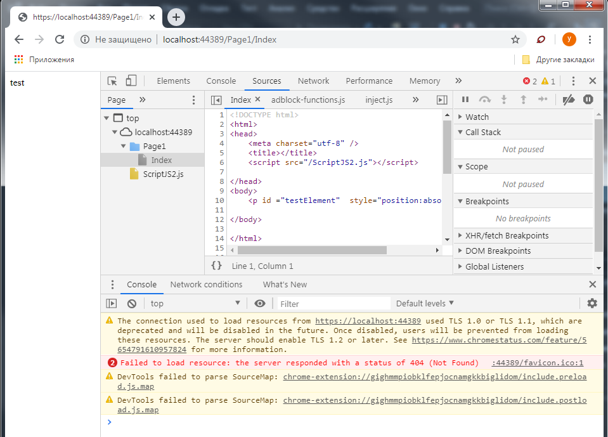The height and width of the screenshot is (437, 608).
Task: Collapse the Call Stack section
Action: coord(523,132)
